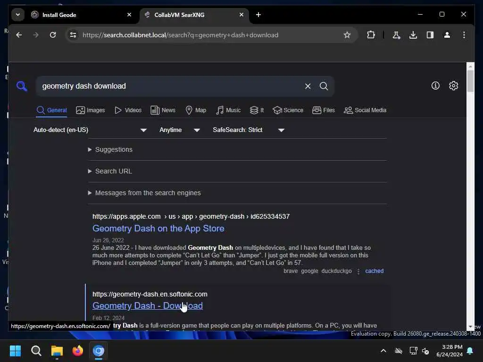Image resolution: width=483 pixels, height=362 pixels.
Task: Click the geometry-dash.en.softonic.com URL
Action: pos(150,294)
